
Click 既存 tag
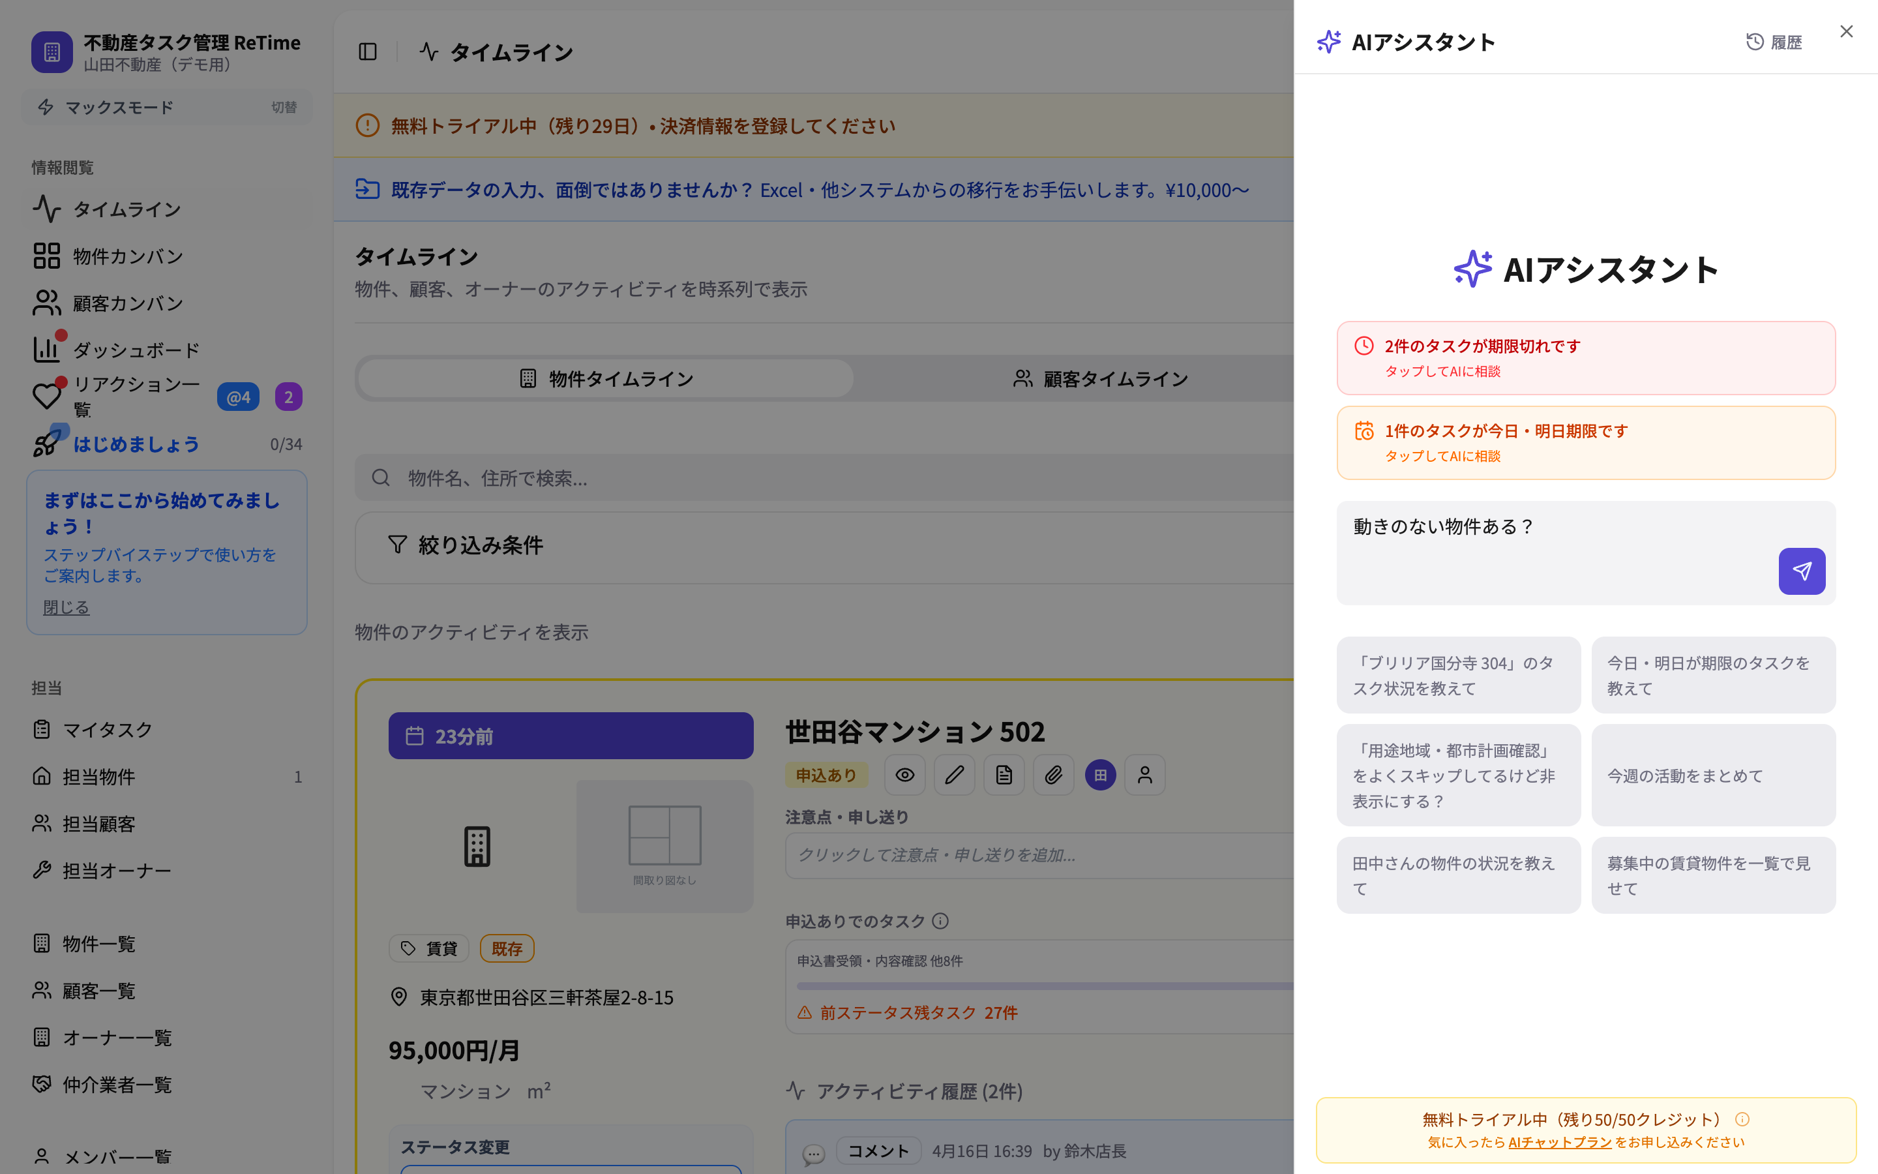(x=507, y=948)
